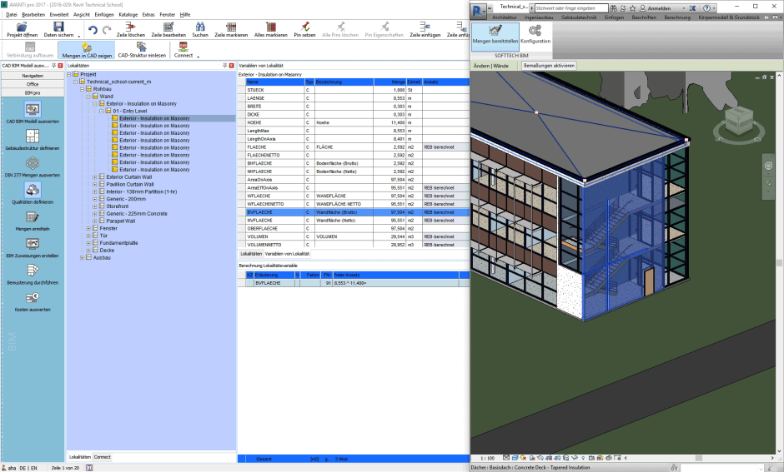Select the Parapet Wall tree item
This screenshot has width=784, height=472.
point(120,221)
